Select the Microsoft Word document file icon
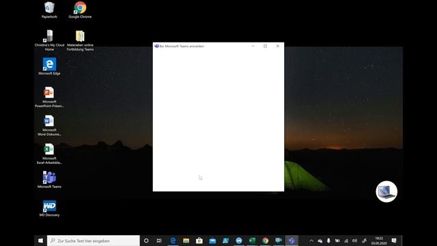The width and height of the screenshot is (437, 246). [49, 125]
